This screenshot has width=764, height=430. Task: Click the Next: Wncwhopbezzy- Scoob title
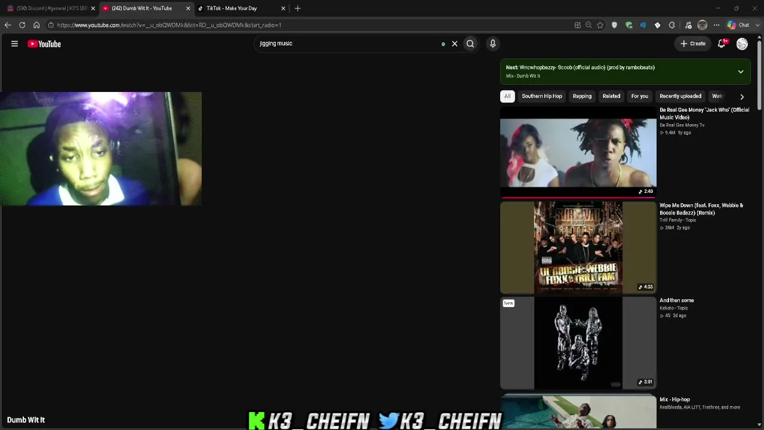point(580,67)
